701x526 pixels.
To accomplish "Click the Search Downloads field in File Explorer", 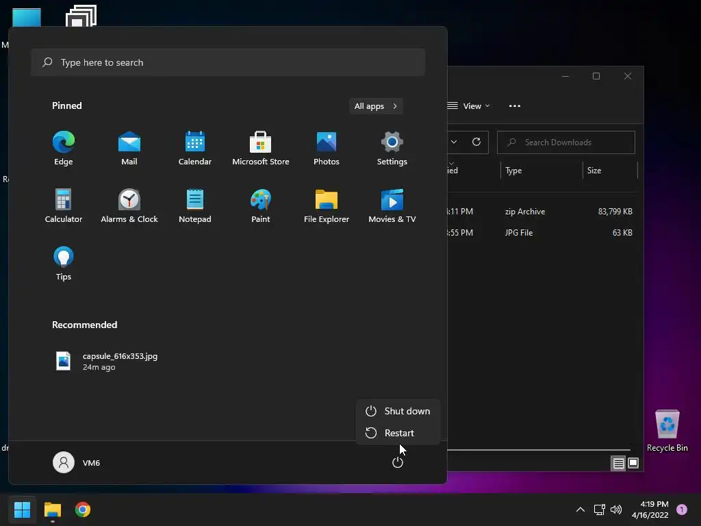I will [566, 142].
